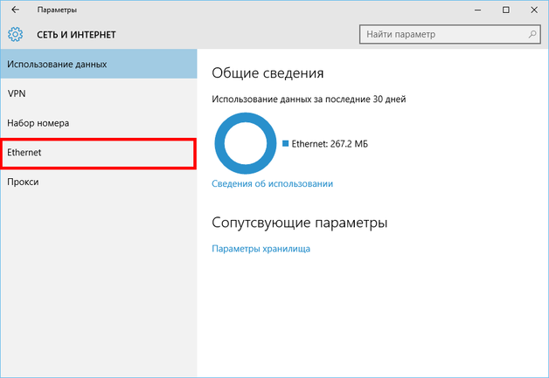Screen dimensions: 549x378
Task: Close the Параметры window
Action: point(532,10)
